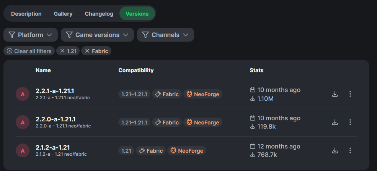Image resolution: width=377 pixels, height=171 pixels.
Task: Open more options for 2.1.2-a-1.21
Action: pos(350,150)
